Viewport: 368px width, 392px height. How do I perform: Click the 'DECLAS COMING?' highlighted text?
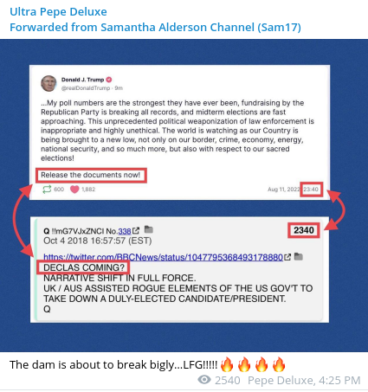(x=83, y=267)
